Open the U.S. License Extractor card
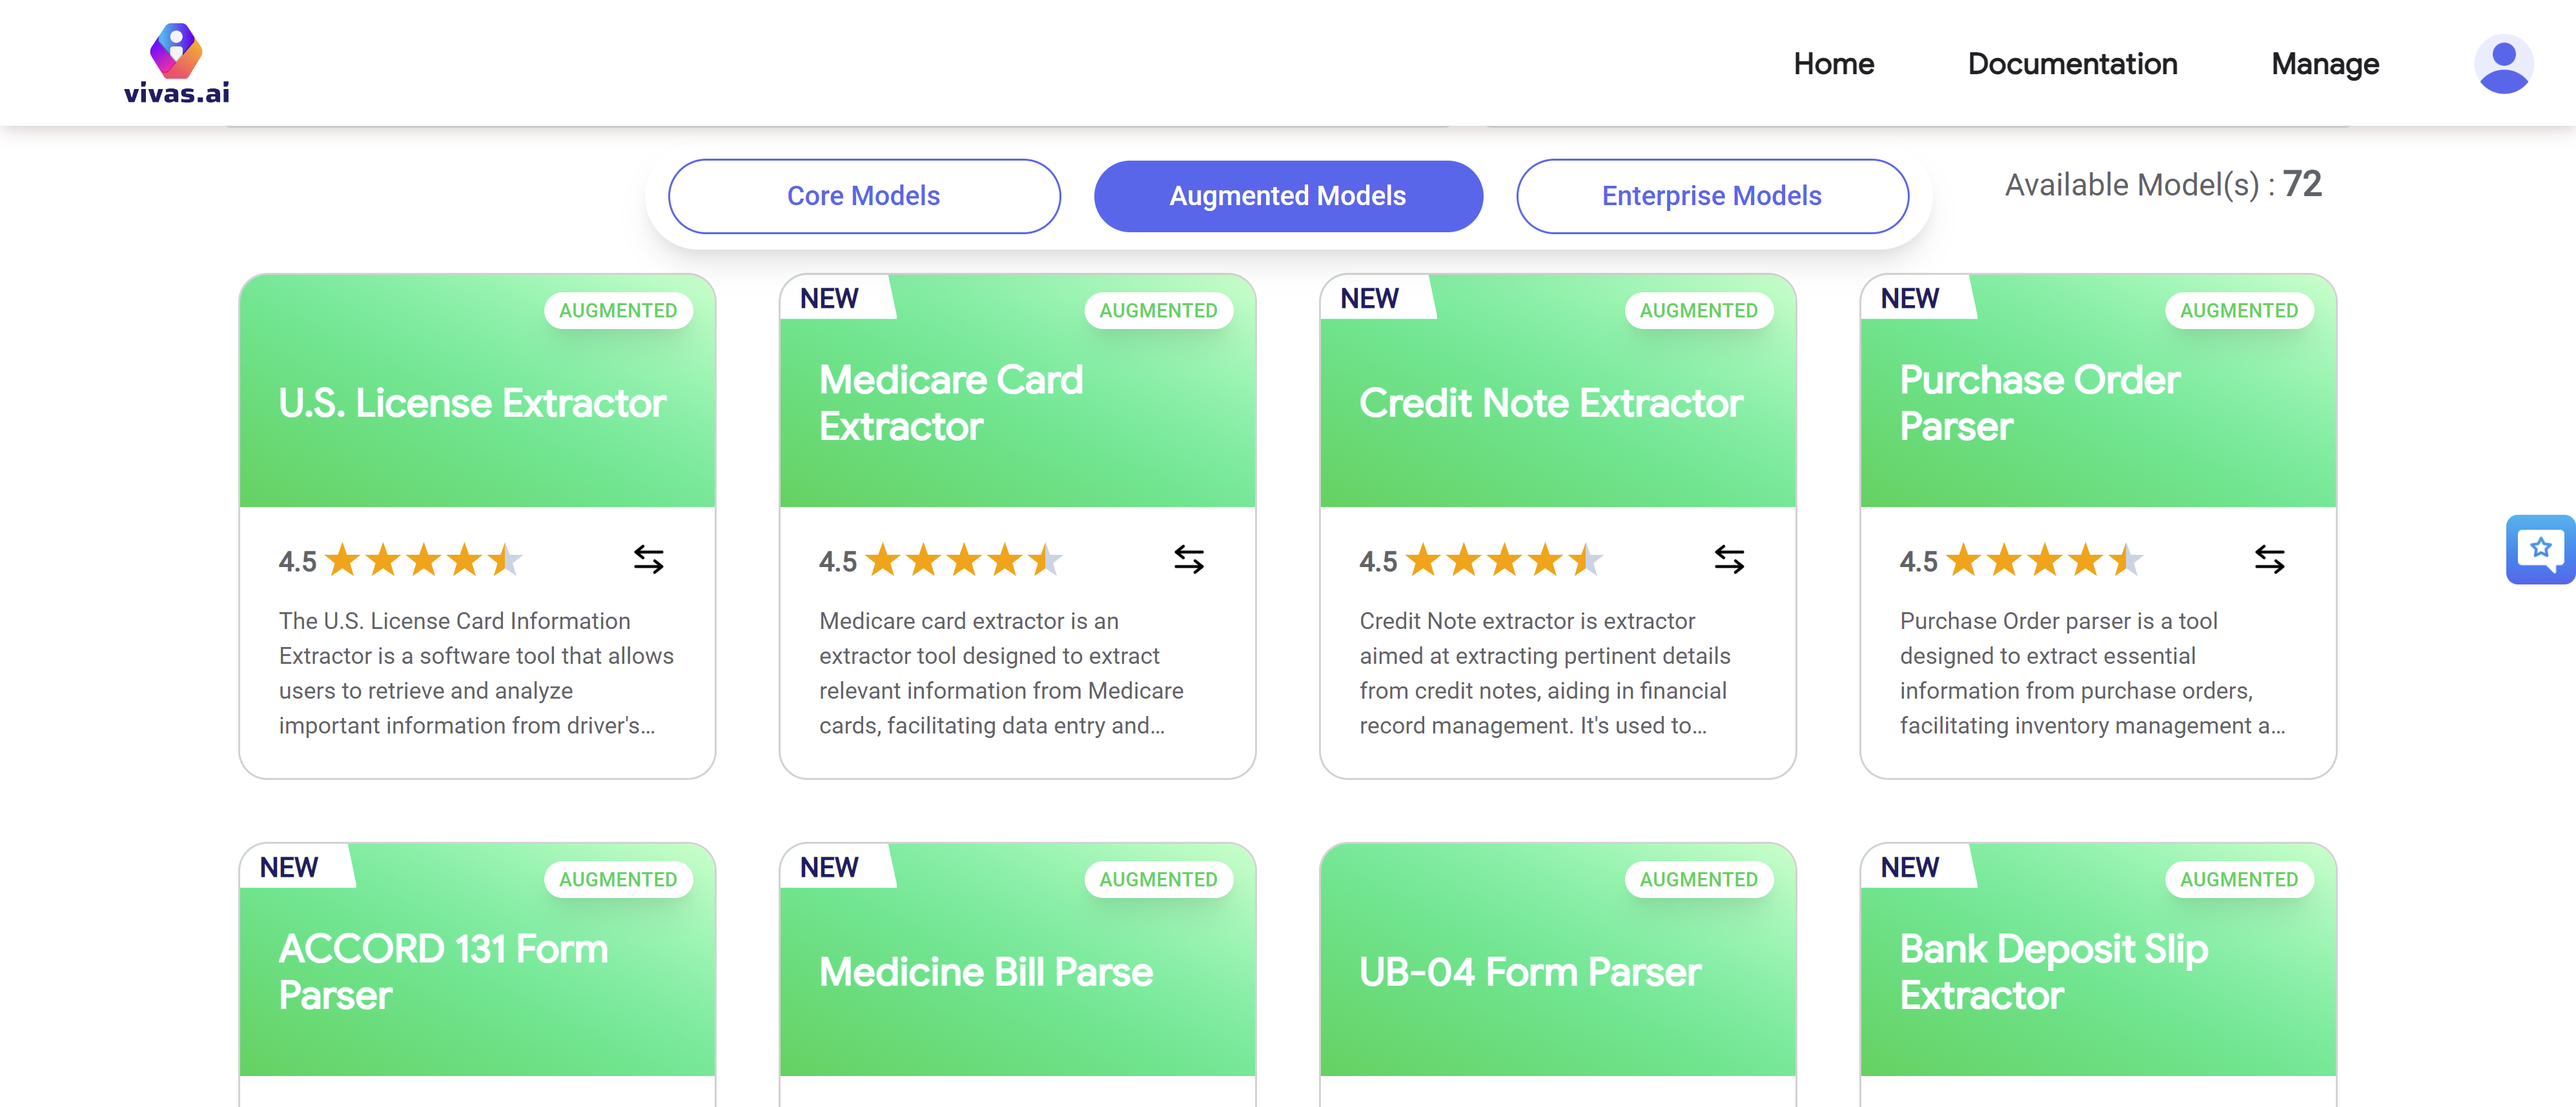The height and width of the screenshot is (1107, 2576). click(x=472, y=404)
